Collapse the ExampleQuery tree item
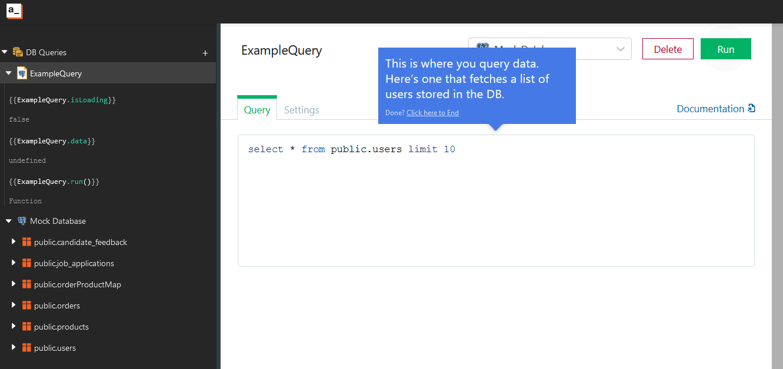This screenshot has height=369, width=783. click(8, 73)
